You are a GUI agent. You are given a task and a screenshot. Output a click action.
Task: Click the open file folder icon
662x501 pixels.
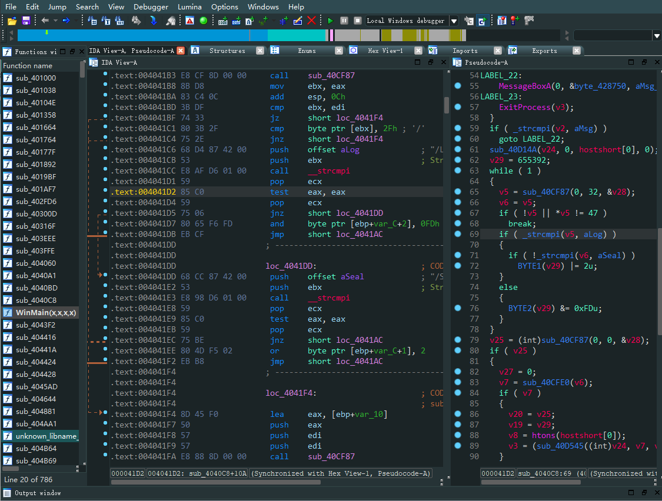(x=11, y=21)
